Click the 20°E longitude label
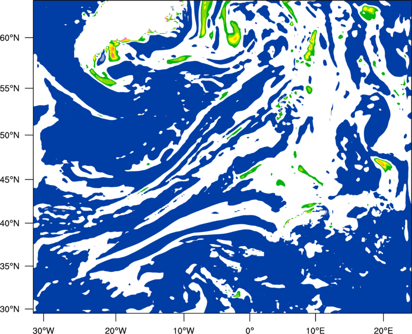This screenshot has width=412, height=334. click(x=383, y=330)
